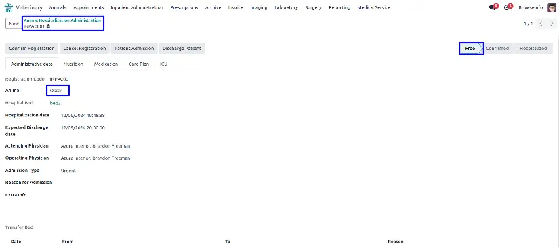Open the Admission Type Urgent dropdown
The height and width of the screenshot is (247, 559).
tap(68, 171)
